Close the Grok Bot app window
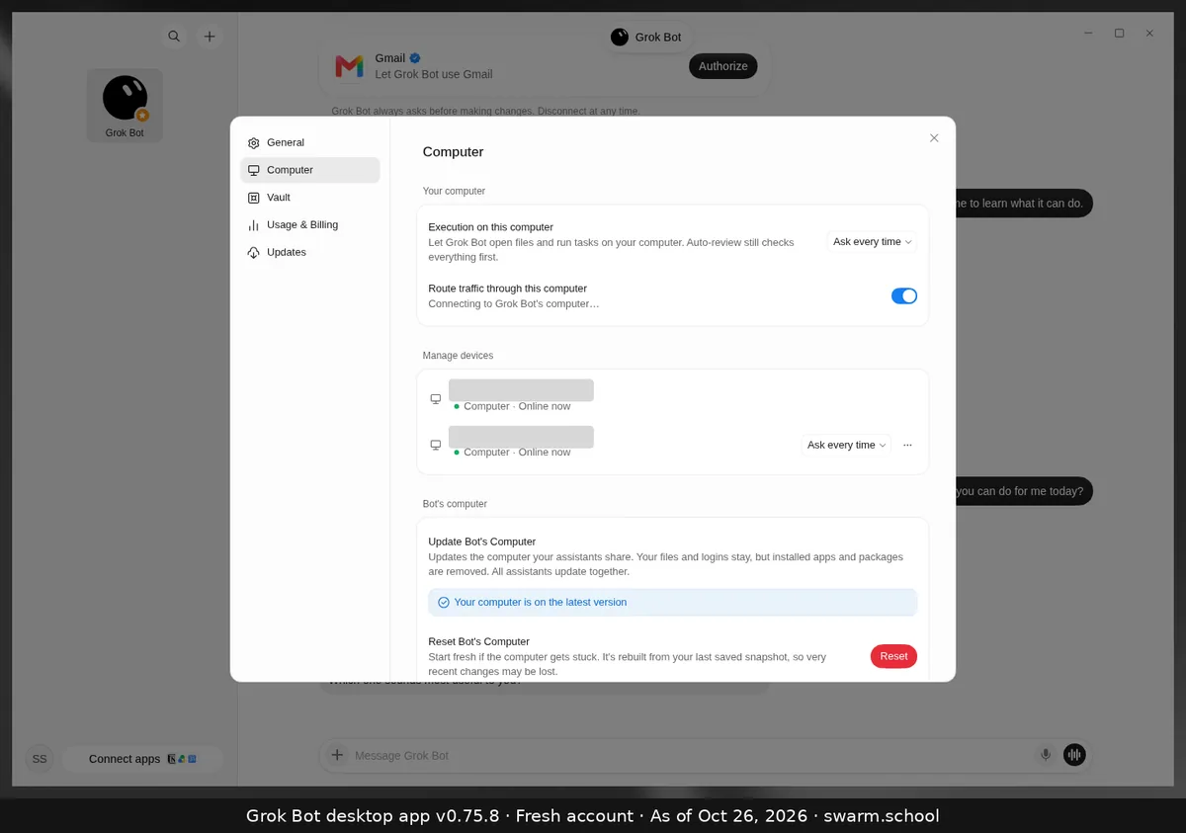1186x833 pixels. point(1149,34)
